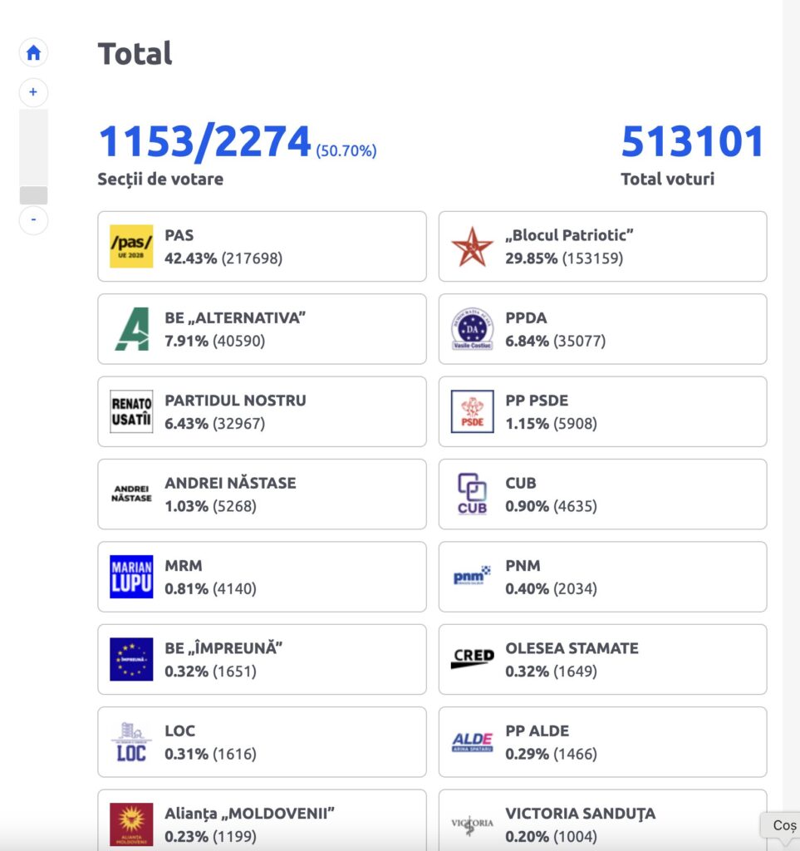Viewport: 800px width, 851px height.
Task: Click the PSDE rose logo
Action: coord(473,411)
